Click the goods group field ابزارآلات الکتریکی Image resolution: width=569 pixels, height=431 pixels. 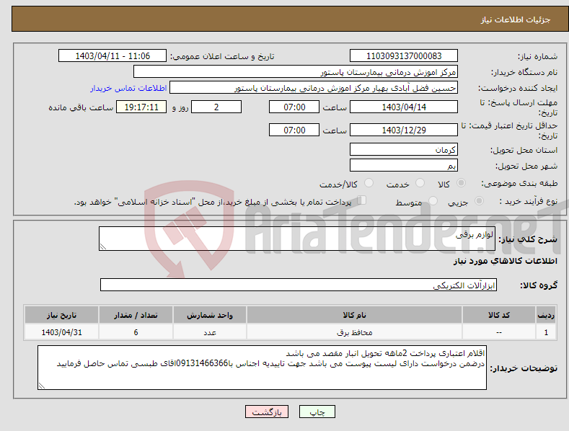pos(299,285)
